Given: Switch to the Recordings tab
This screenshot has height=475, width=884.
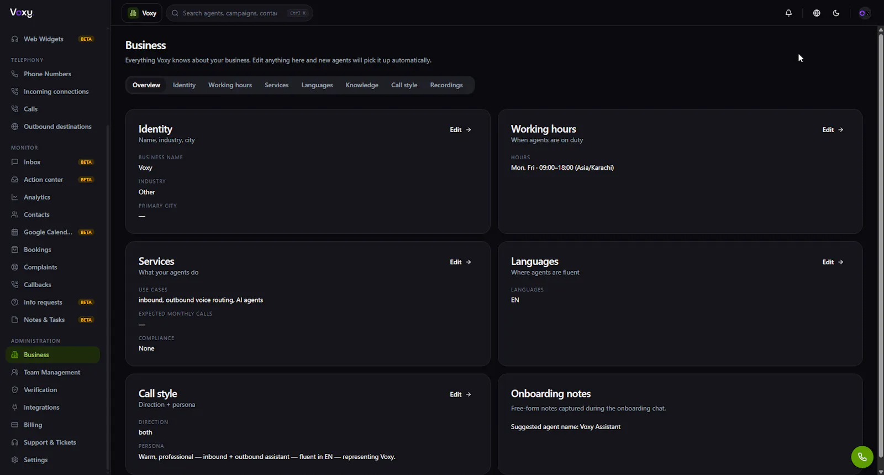Looking at the screenshot, I should pyautogui.click(x=446, y=85).
